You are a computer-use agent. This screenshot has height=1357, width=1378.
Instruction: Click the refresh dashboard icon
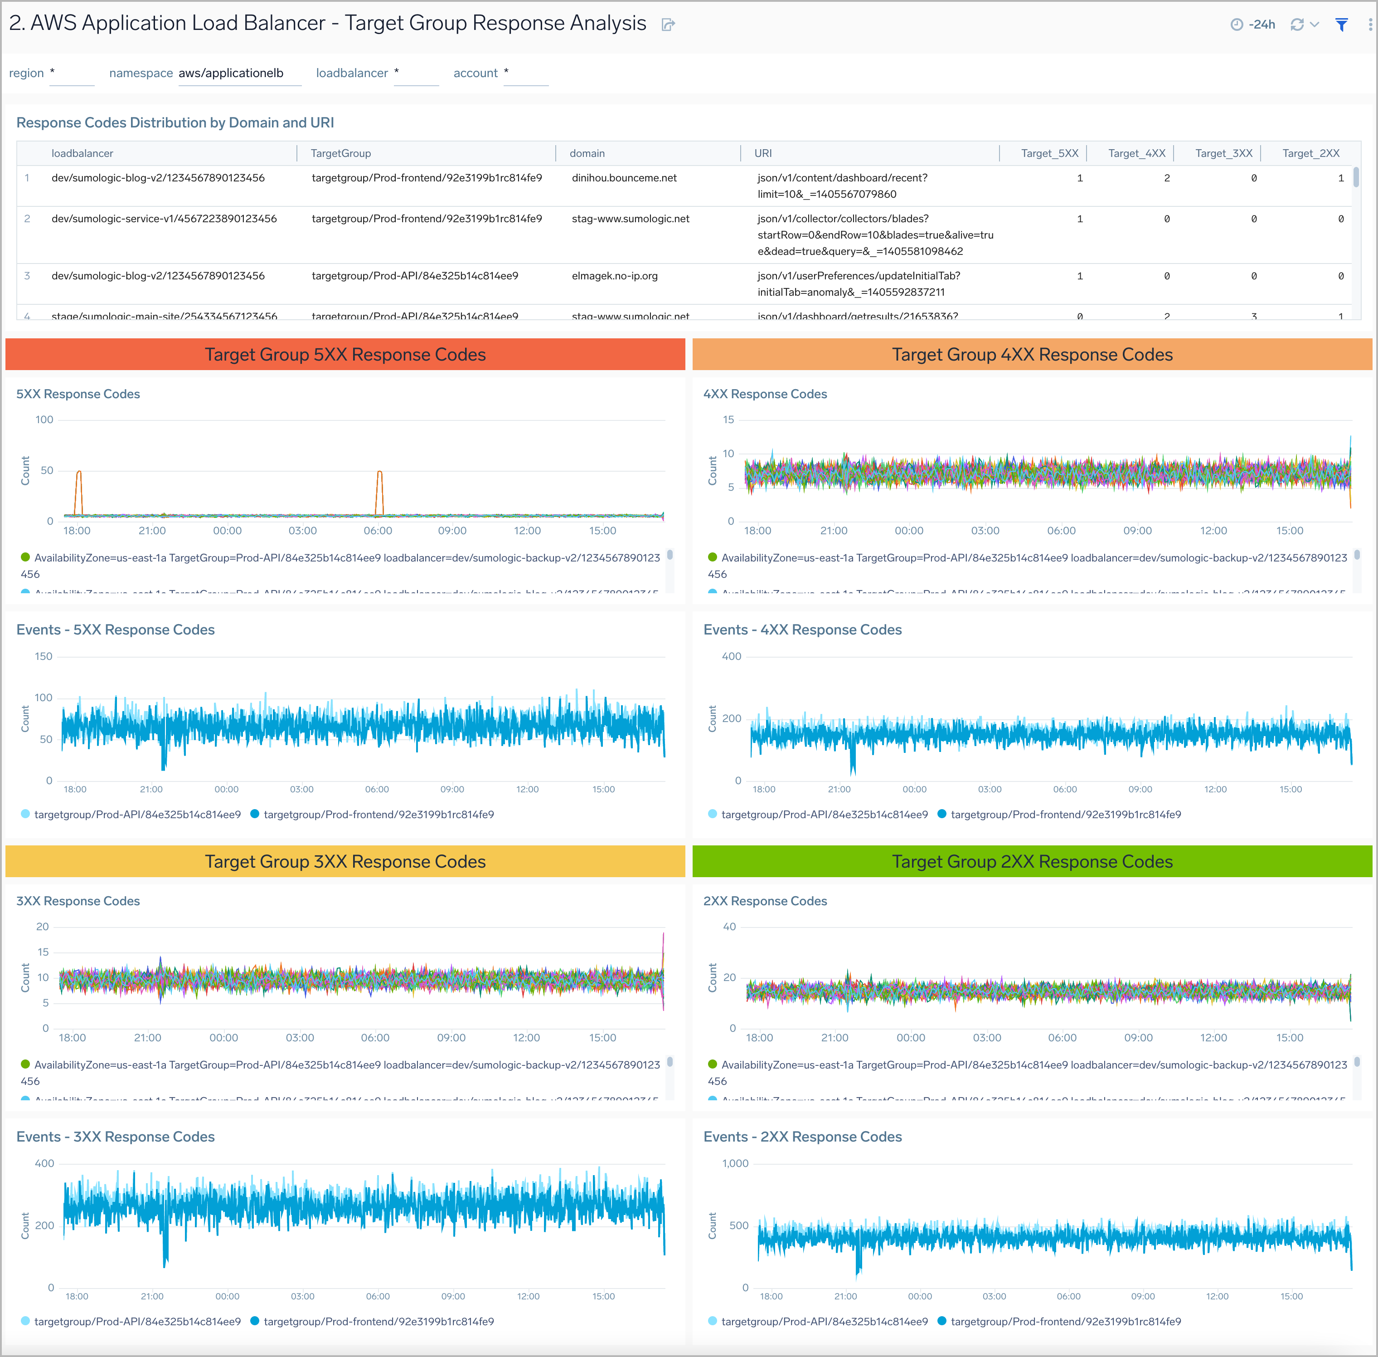coord(1297,24)
